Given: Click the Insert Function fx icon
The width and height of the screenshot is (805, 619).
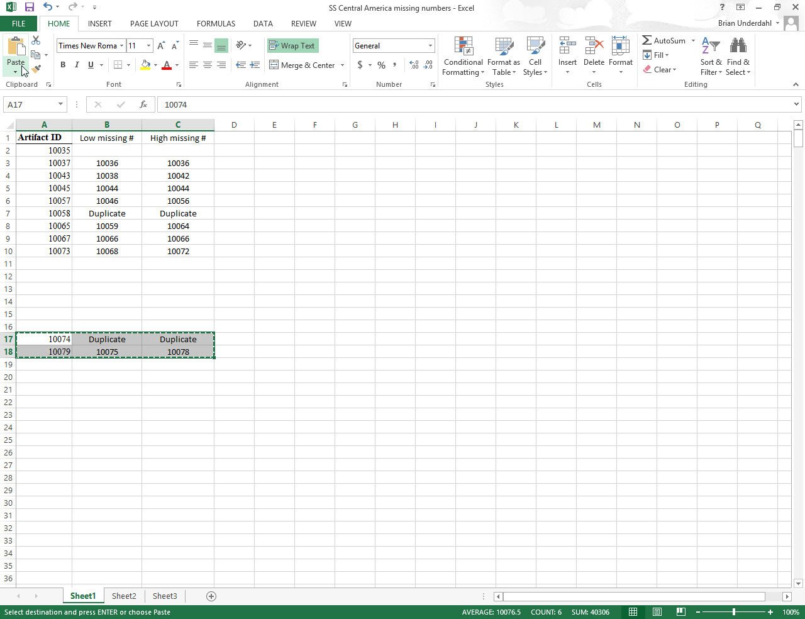Looking at the screenshot, I should point(143,104).
